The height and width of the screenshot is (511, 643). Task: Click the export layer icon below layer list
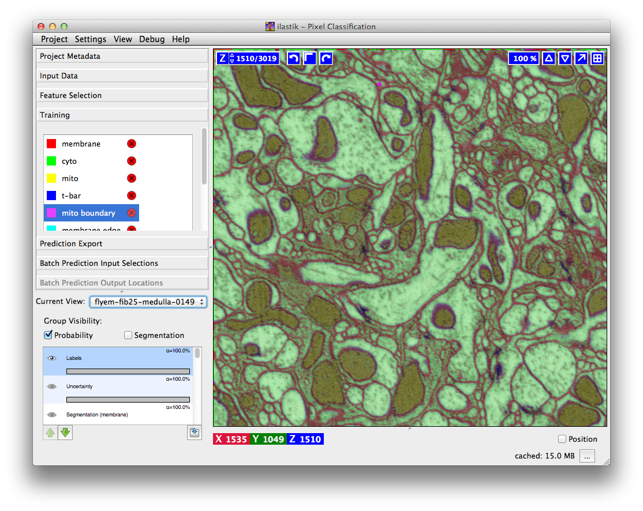pos(194,433)
